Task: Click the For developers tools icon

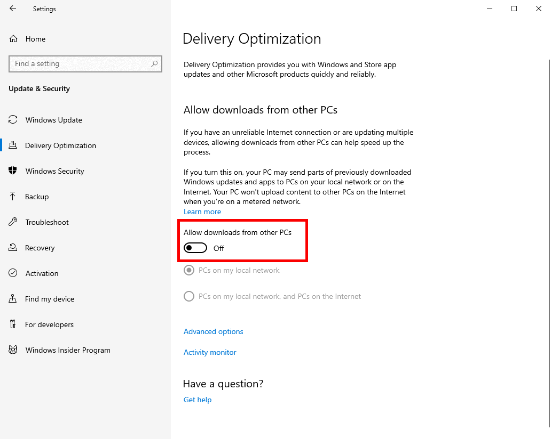Action: pos(13,324)
